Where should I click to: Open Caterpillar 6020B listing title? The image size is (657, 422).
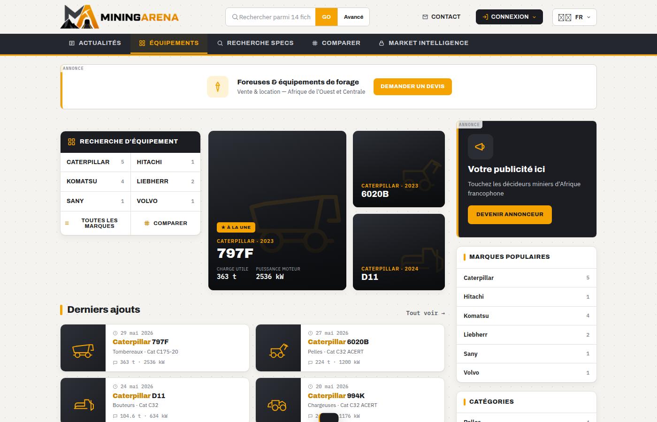coord(338,342)
